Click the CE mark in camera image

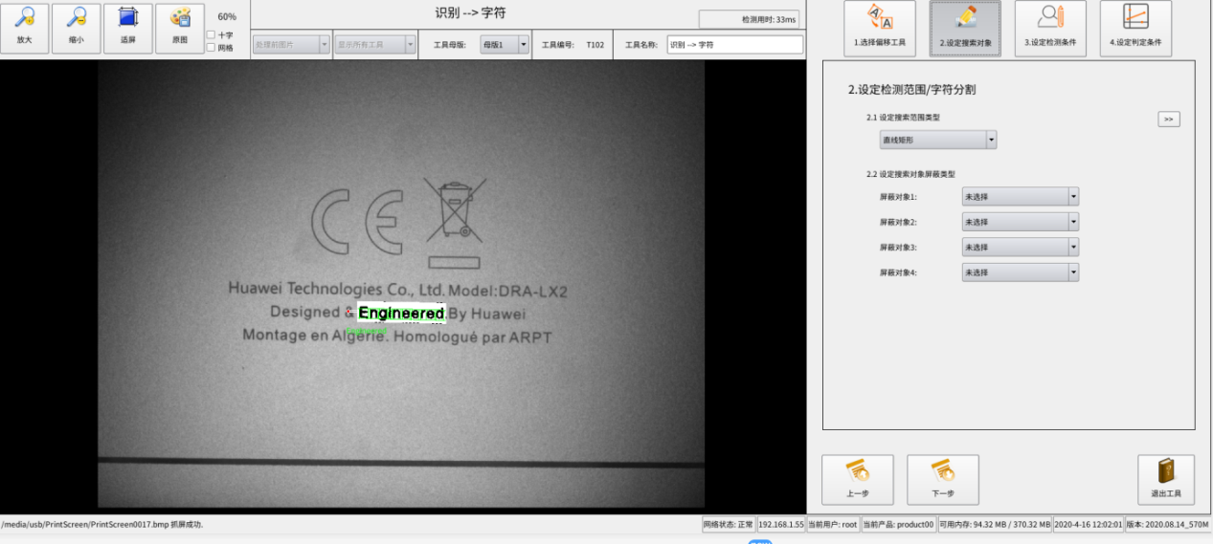(x=356, y=222)
